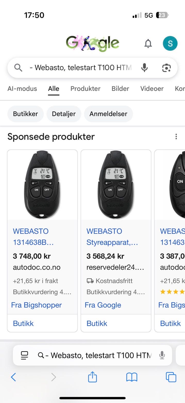Open the three-dot menu beside Sponsede produkter
This screenshot has width=185, height=403.
pos(176,137)
